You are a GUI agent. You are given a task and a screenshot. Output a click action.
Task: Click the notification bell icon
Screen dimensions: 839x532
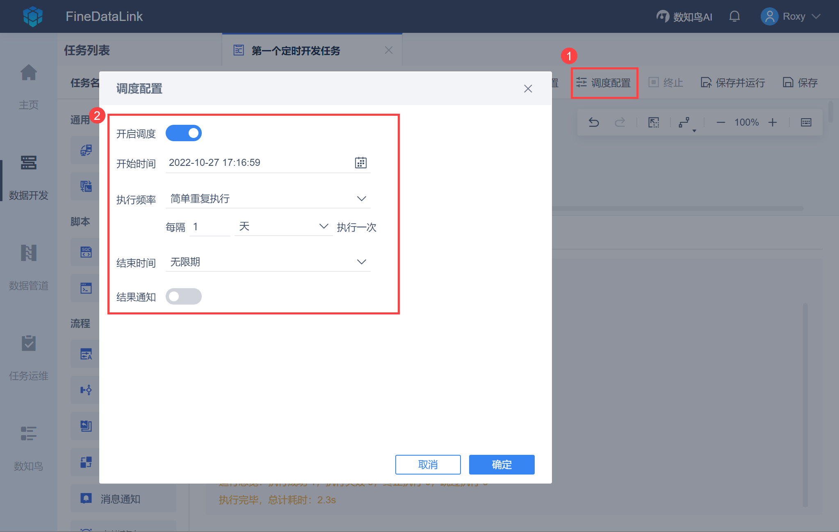pyautogui.click(x=734, y=16)
